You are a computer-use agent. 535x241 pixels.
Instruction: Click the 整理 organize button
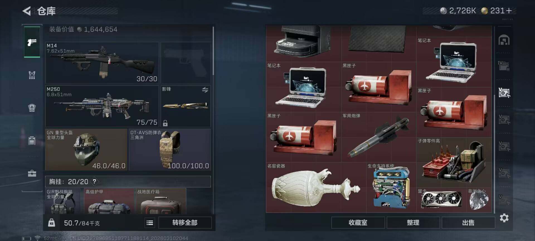tap(413, 223)
